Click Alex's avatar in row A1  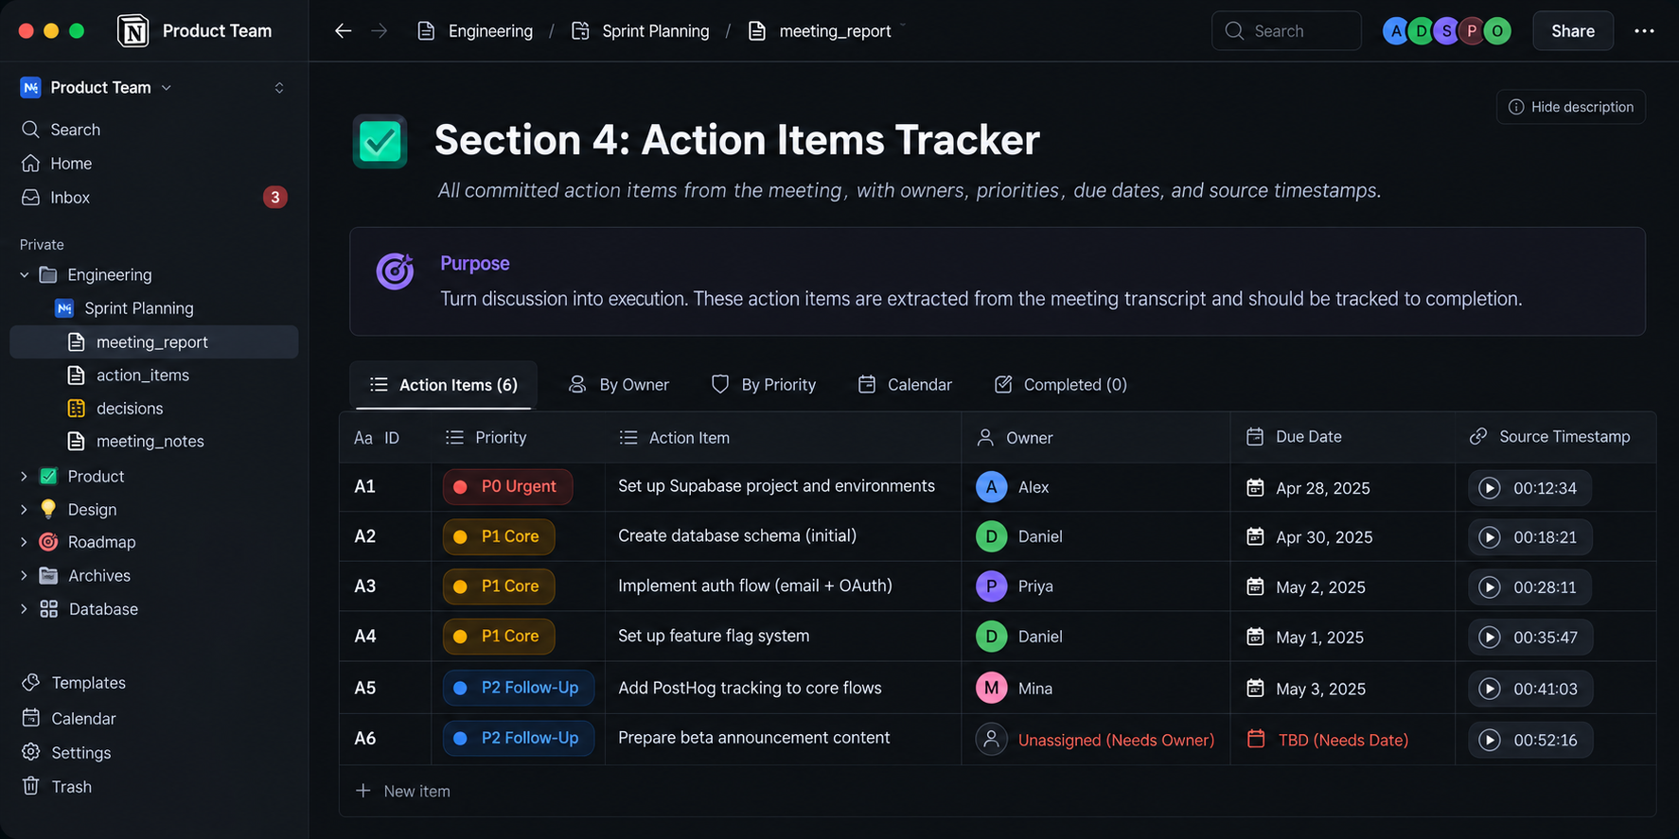[991, 487]
